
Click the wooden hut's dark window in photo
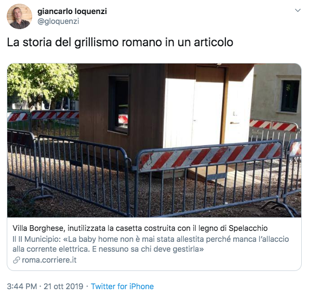pos(119,104)
